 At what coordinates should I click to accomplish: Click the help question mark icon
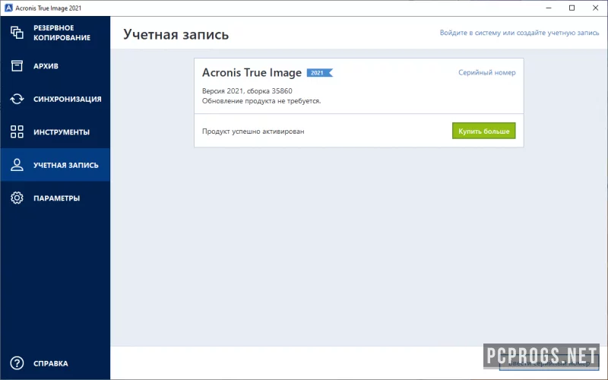click(x=17, y=363)
